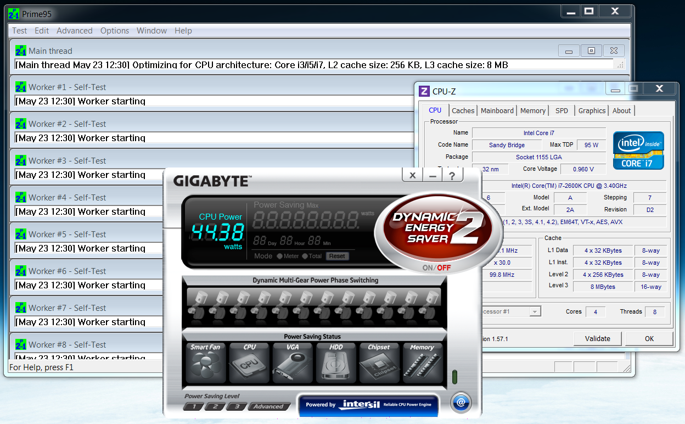Click the Worker #7 window icon
Screen dimensions: 685x424
(21, 308)
